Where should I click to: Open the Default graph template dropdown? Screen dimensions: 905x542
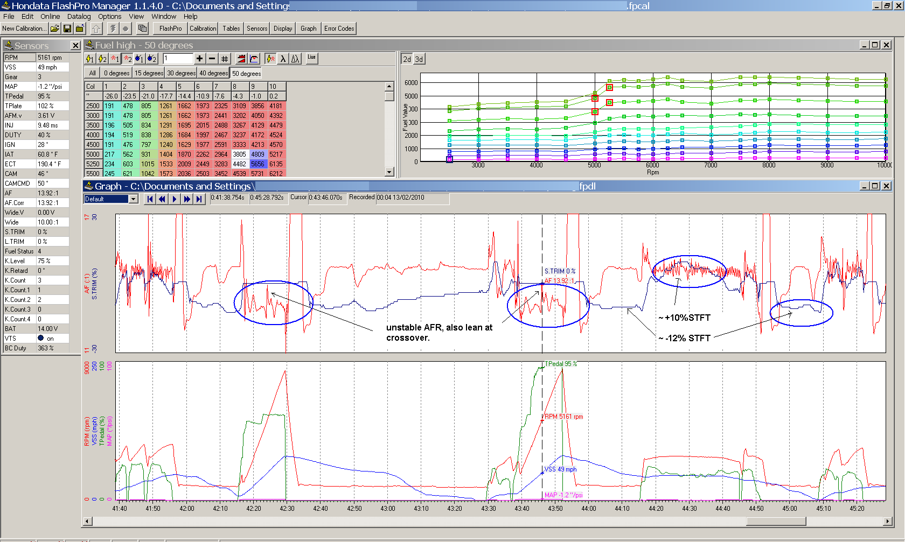(x=133, y=199)
